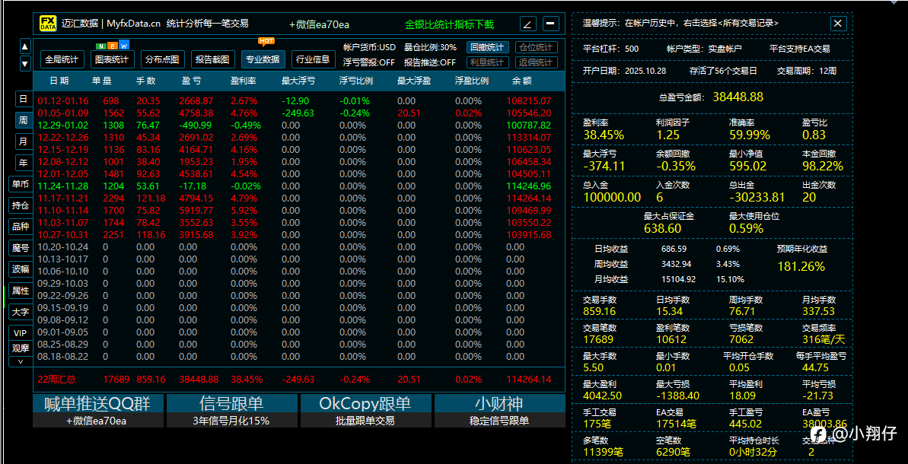
Task: Click the FX DATA logo icon
Action: (x=48, y=24)
